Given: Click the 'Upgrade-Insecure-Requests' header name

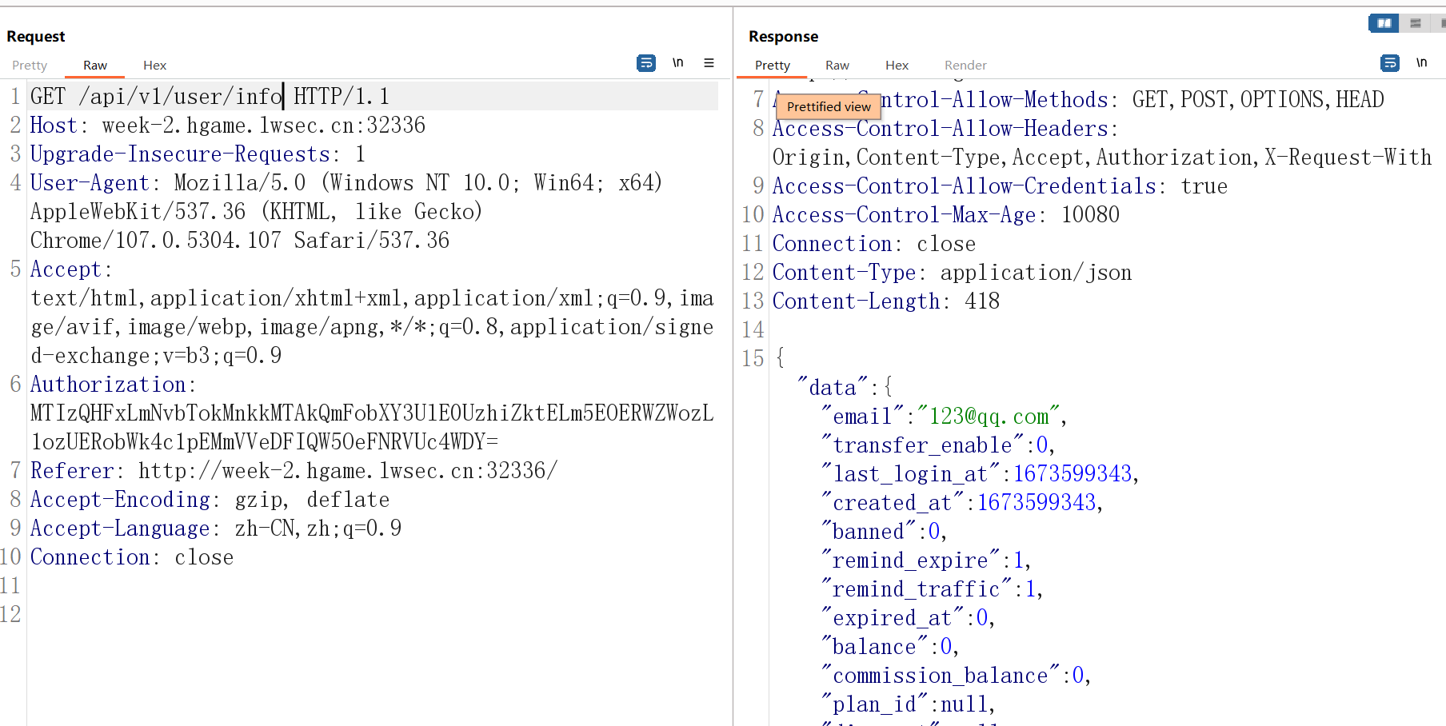Looking at the screenshot, I should pyautogui.click(x=180, y=154).
